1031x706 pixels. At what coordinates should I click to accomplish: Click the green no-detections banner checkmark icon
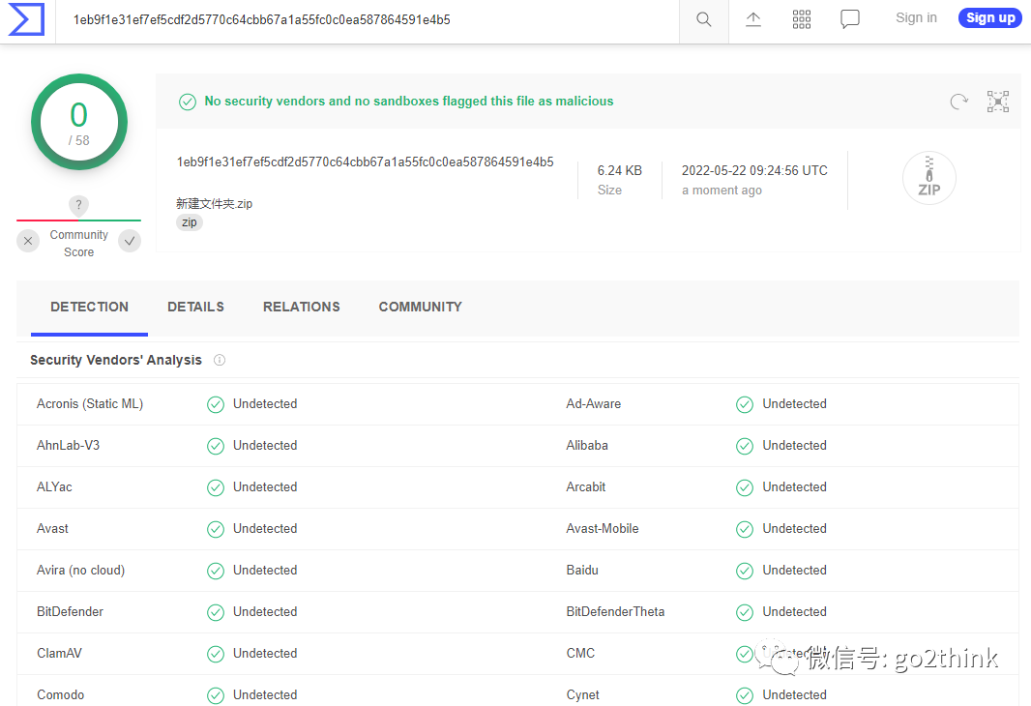pos(188,102)
